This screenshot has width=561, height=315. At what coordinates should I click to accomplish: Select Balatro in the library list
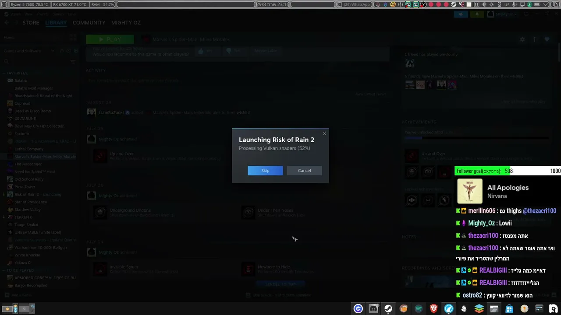tap(21, 80)
